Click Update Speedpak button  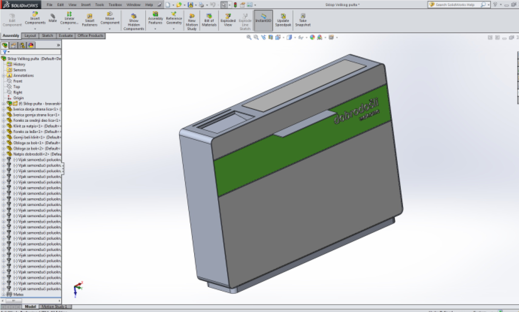tap(283, 20)
